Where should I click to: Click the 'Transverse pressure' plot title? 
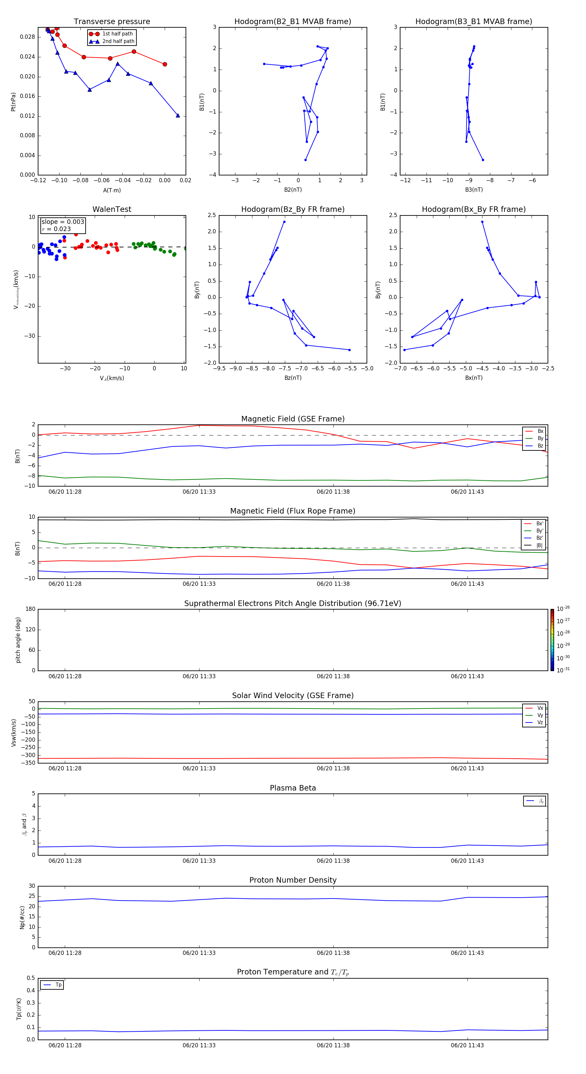(x=112, y=21)
